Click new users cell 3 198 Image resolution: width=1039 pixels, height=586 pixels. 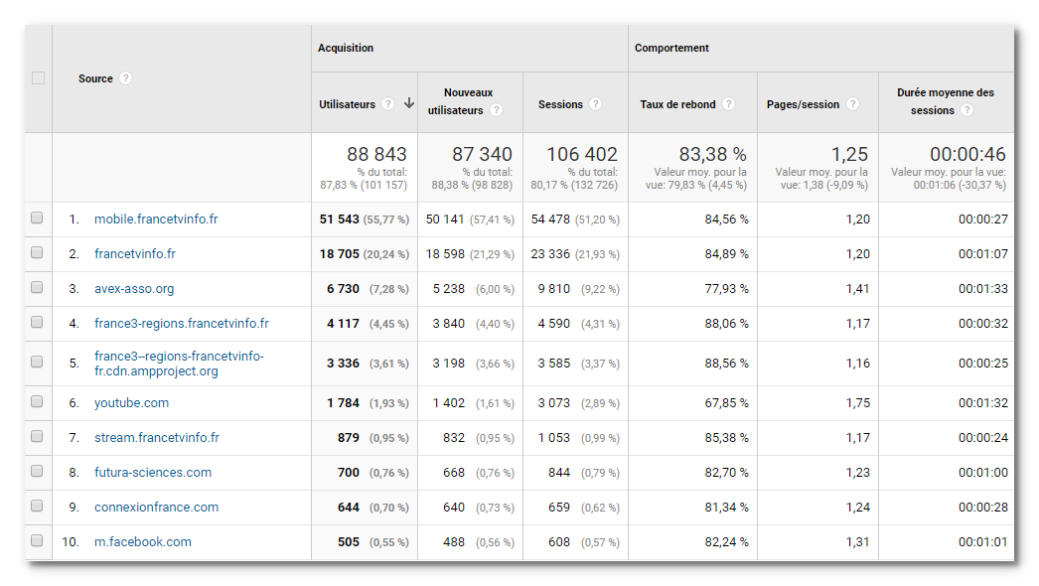coord(449,364)
